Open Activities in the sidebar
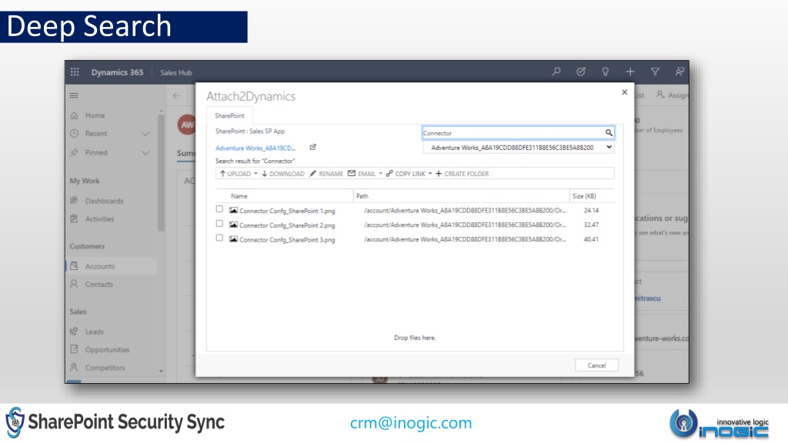Viewport: 788px width, 443px height. (99, 219)
